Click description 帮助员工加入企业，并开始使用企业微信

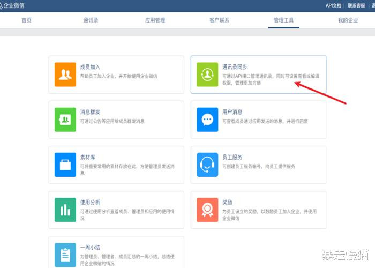coord(118,76)
